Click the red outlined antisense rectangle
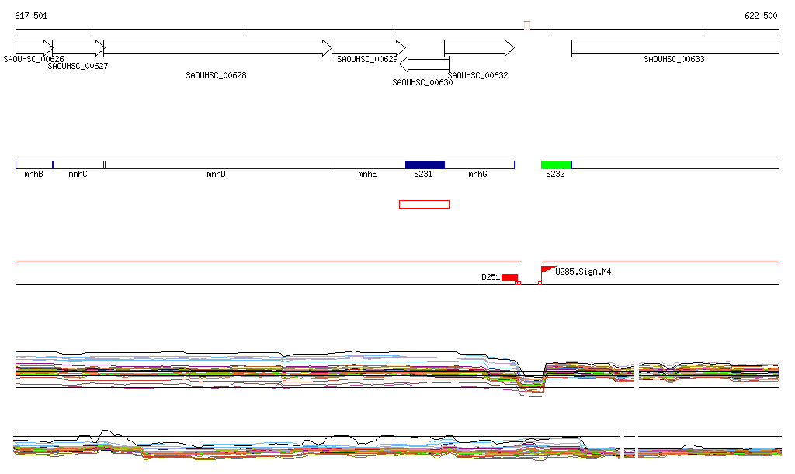Screen dimensions: 795x474 click(424, 204)
